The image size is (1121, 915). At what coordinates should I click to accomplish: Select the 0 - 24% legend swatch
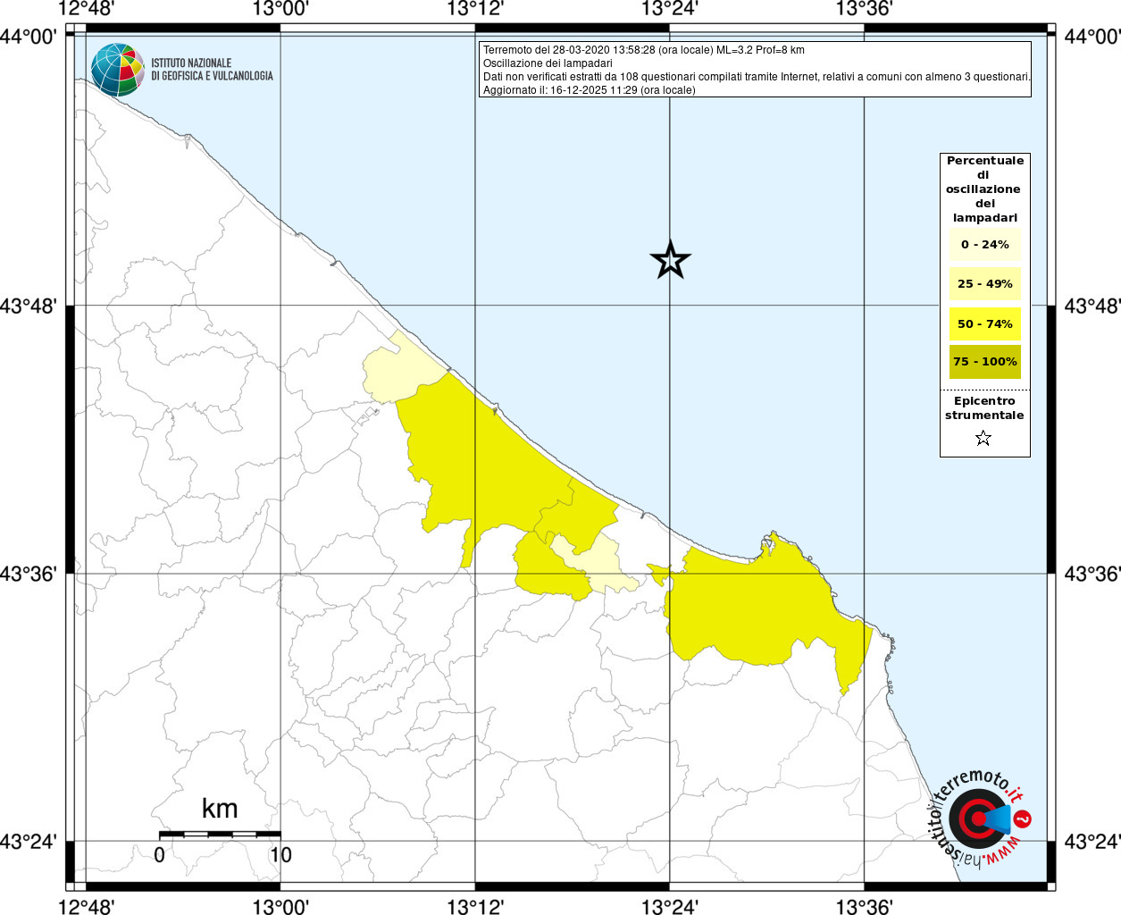(984, 245)
